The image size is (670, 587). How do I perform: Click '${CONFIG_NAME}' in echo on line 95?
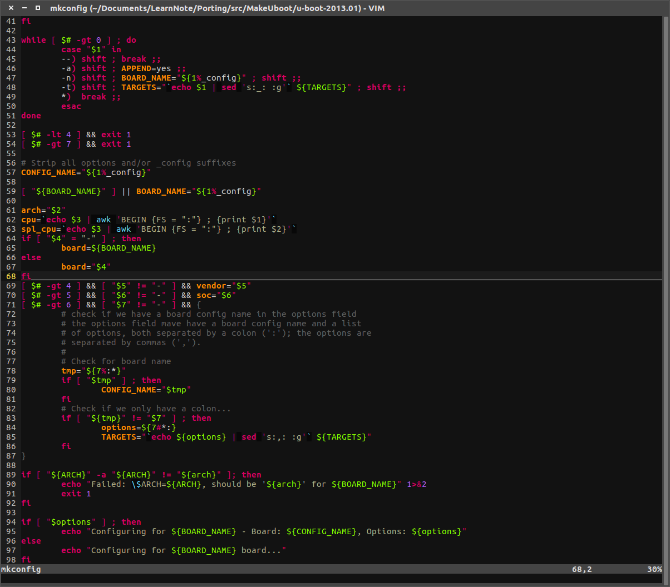(322, 531)
